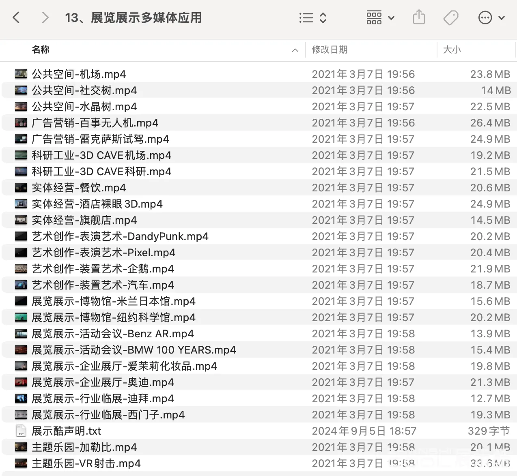
Task: Select thumbnail of 公共空间-机场.mp4
Action: coord(21,74)
